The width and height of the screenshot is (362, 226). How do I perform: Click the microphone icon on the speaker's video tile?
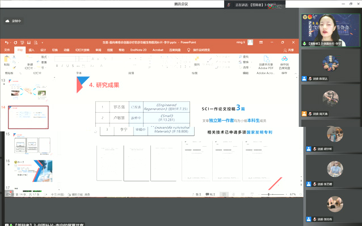click(305, 44)
